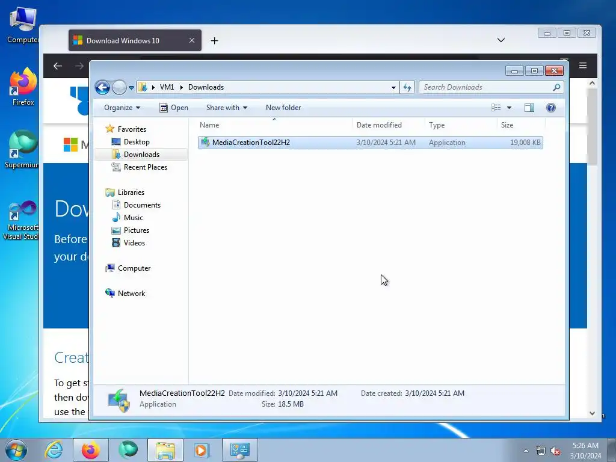Click the magnifier search icon

click(556, 87)
